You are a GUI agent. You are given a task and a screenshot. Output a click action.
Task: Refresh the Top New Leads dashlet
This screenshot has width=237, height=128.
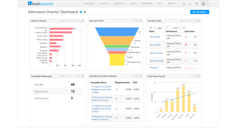coord(192,21)
